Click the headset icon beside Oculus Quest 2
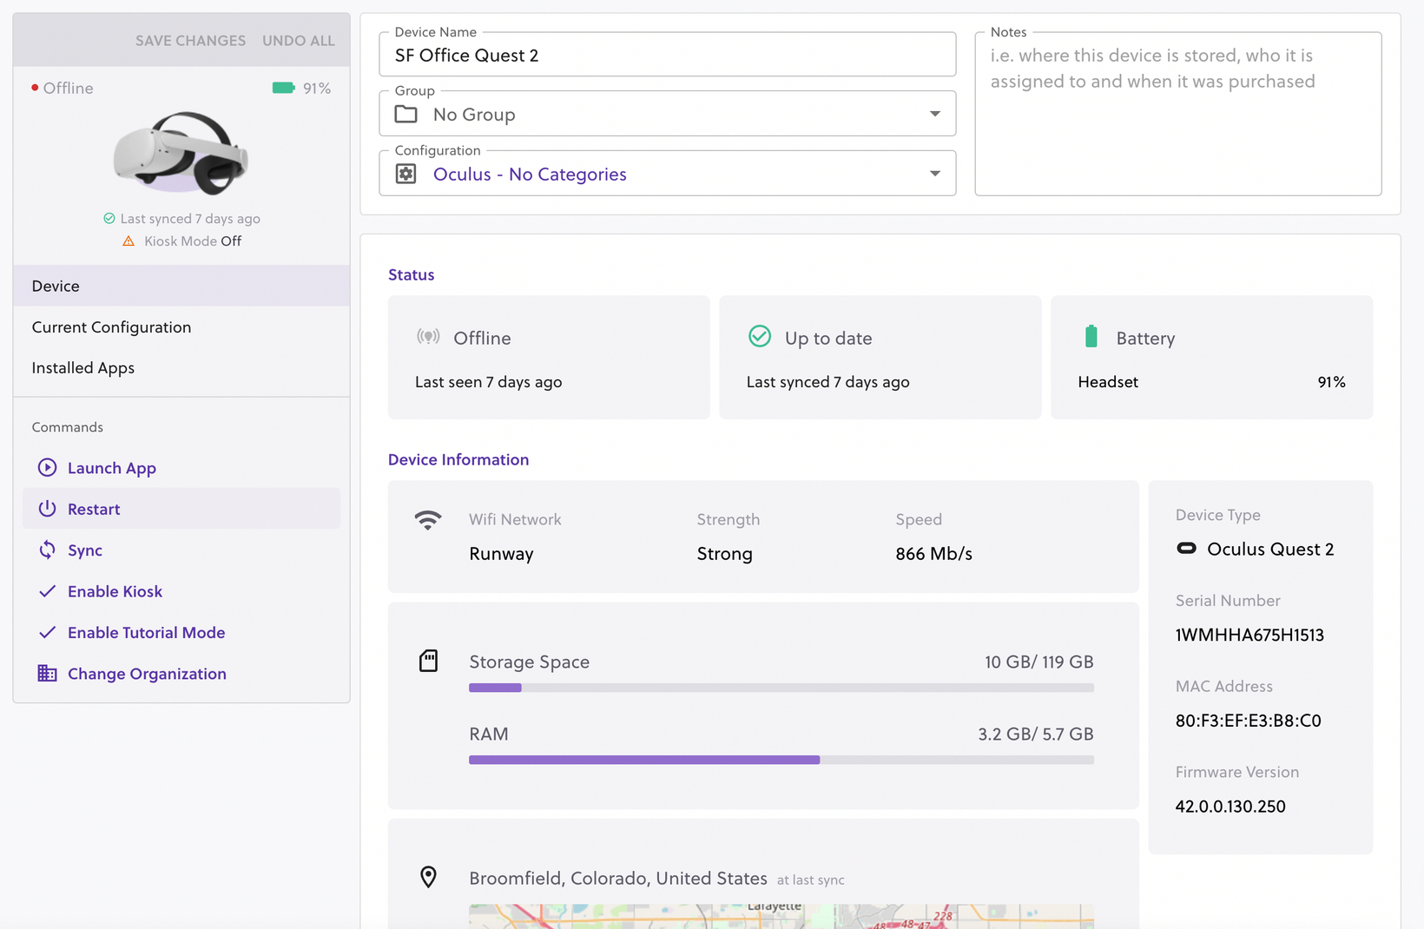This screenshot has width=1424, height=929. point(1186,549)
